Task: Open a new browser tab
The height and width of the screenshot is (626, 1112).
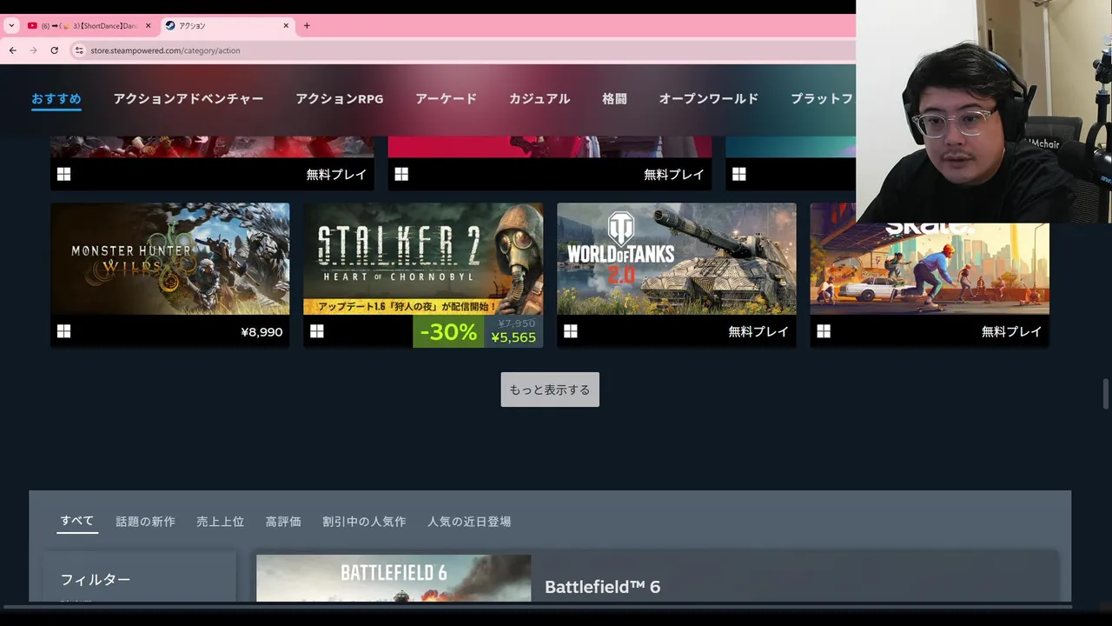Action: 307,26
